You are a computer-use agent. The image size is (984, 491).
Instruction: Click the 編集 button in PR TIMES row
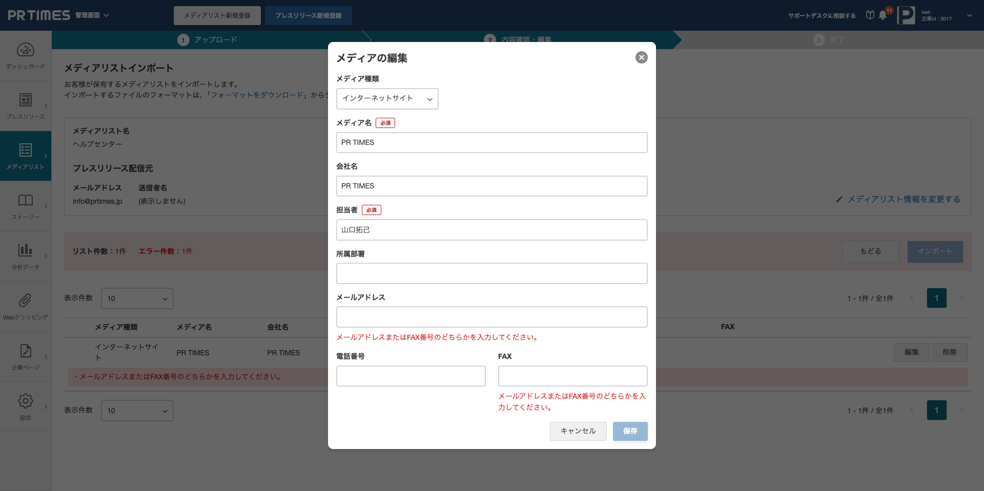[x=912, y=352]
